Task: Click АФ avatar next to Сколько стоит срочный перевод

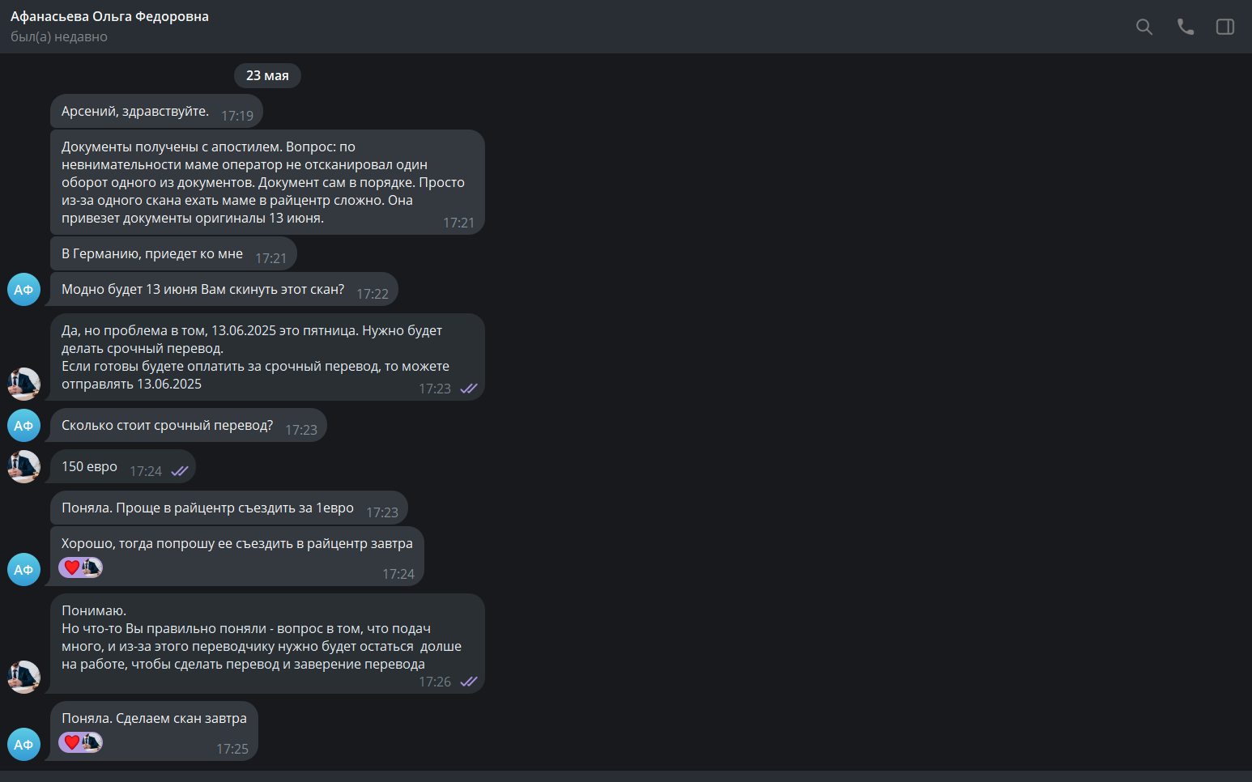Action: click(23, 426)
